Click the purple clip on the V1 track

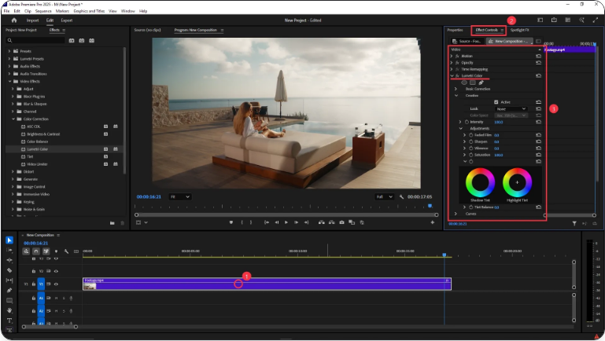[315, 283]
